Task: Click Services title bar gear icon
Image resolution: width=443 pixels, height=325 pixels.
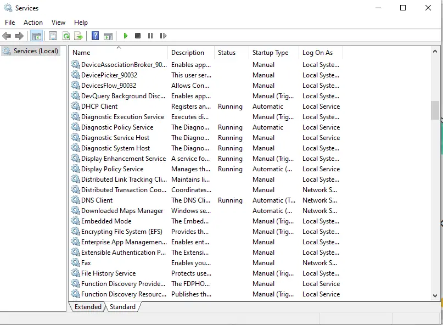Action: click(x=8, y=8)
